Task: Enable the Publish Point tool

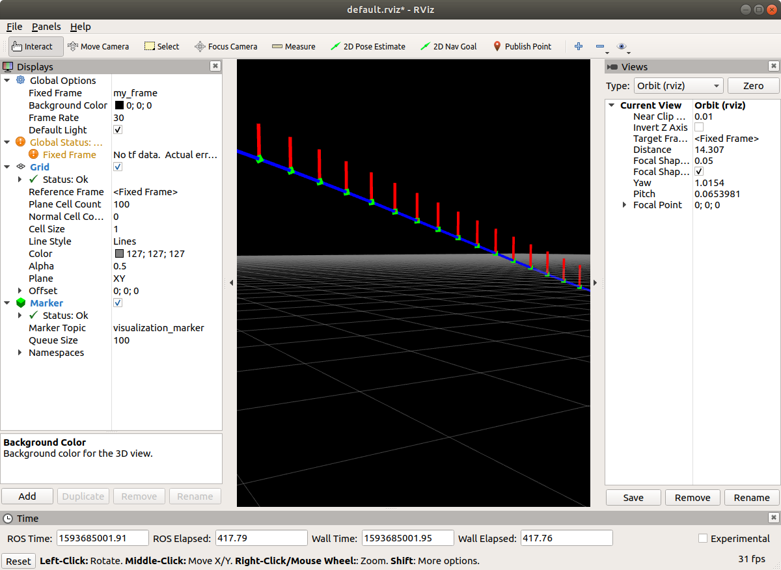Action: tap(523, 46)
